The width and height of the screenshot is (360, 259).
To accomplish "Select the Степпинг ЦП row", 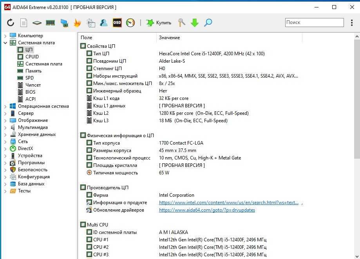I will coord(126,69).
